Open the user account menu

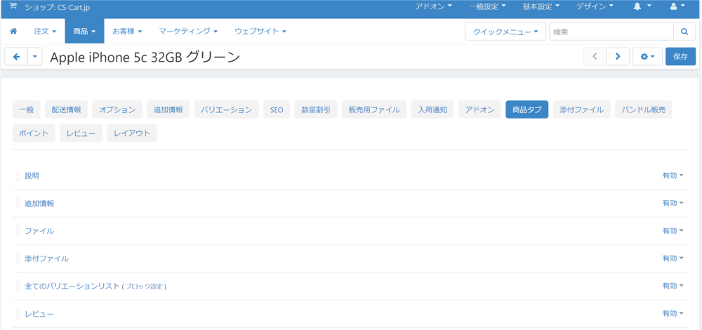pyautogui.click(x=677, y=6)
